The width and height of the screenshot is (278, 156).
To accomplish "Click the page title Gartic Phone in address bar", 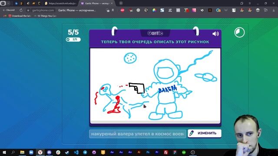I will (x=77, y=10).
